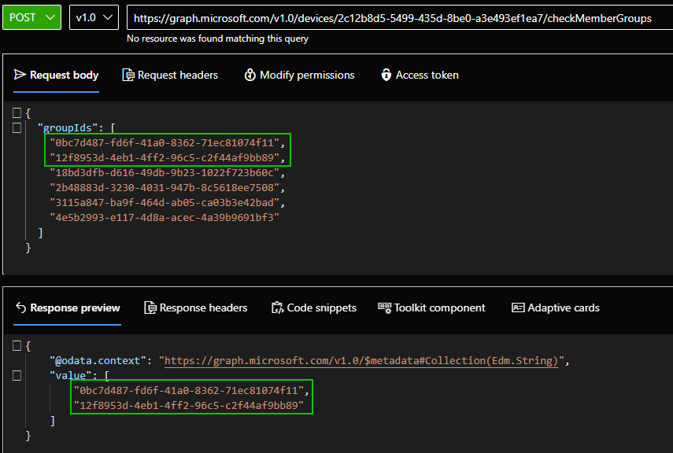Switch to the Access token tab
Image resolution: width=673 pixels, height=453 pixels.
tap(420, 75)
